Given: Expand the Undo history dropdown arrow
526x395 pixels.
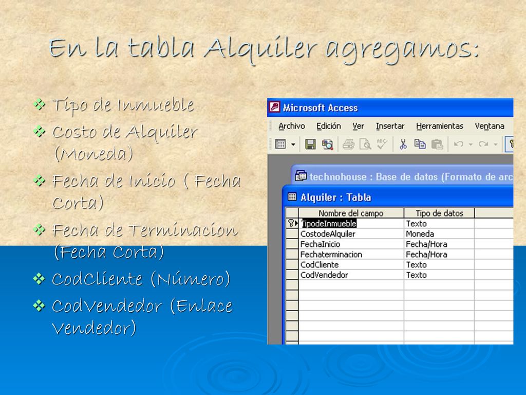Looking at the screenshot, I should tap(471, 145).
